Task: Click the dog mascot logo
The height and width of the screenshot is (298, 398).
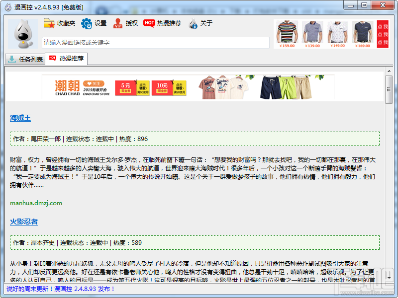Action: click(x=23, y=34)
